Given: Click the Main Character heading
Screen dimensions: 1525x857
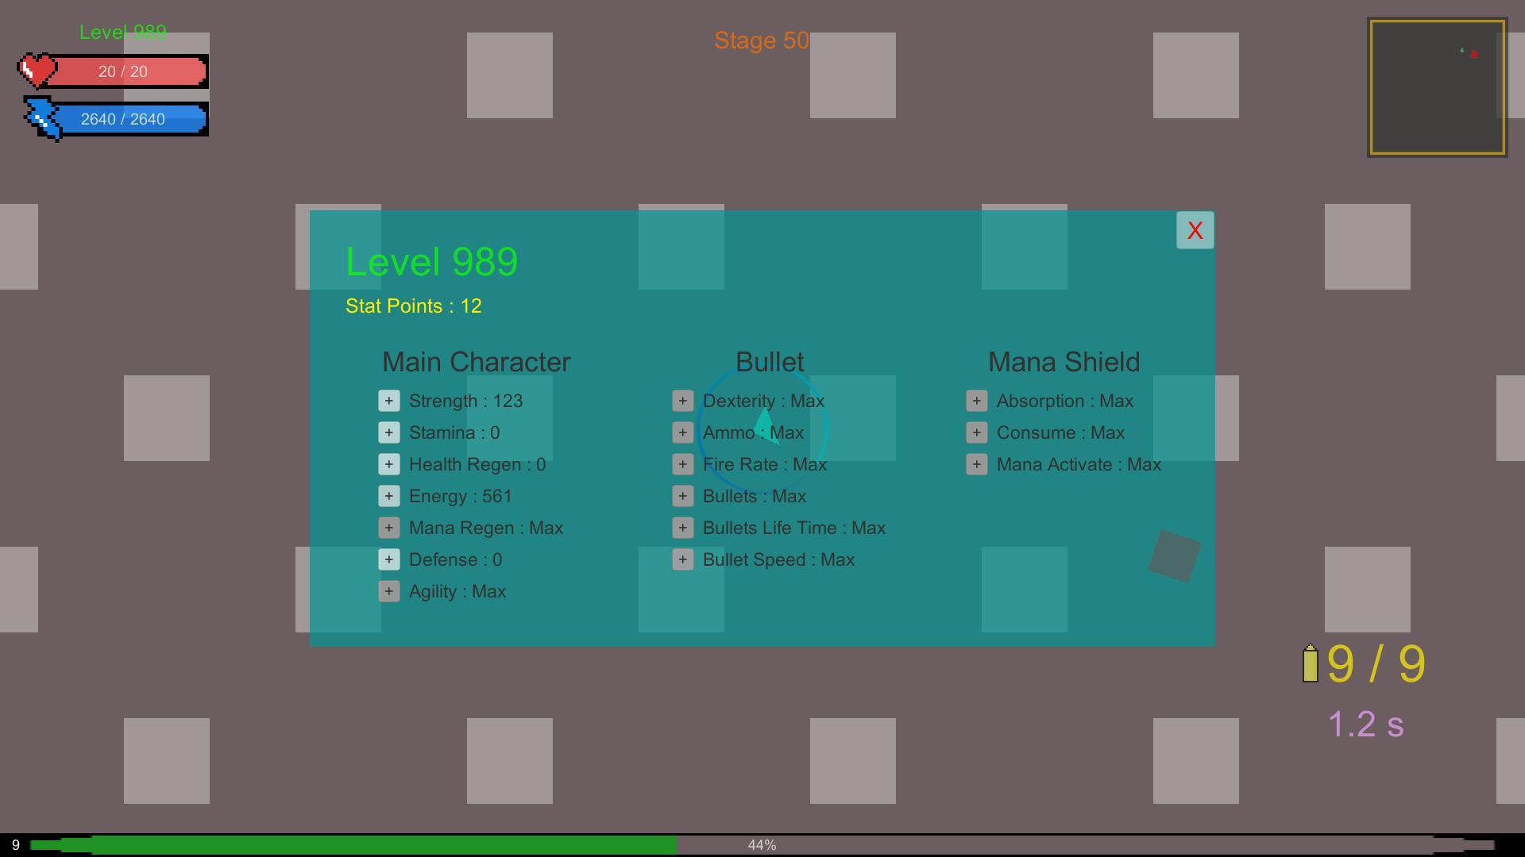Looking at the screenshot, I should click(x=477, y=362).
